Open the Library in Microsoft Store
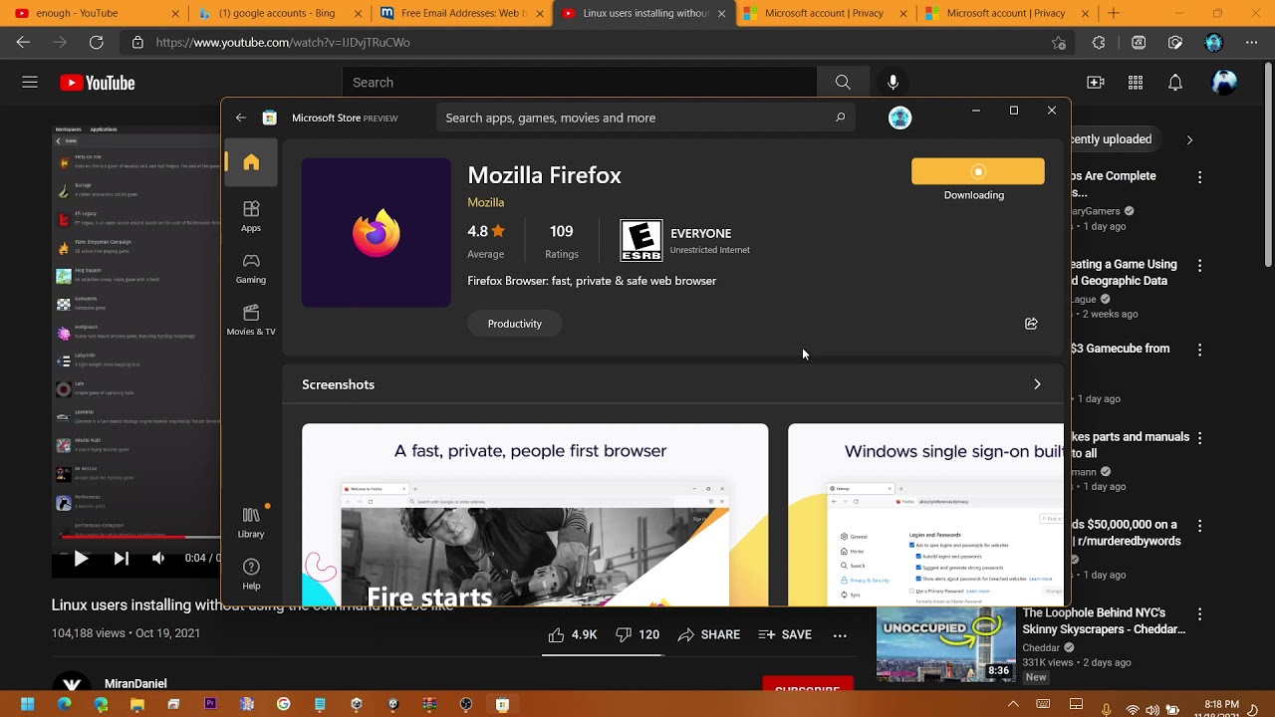The width and height of the screenshot is (1275, 717). pos(251,522)
